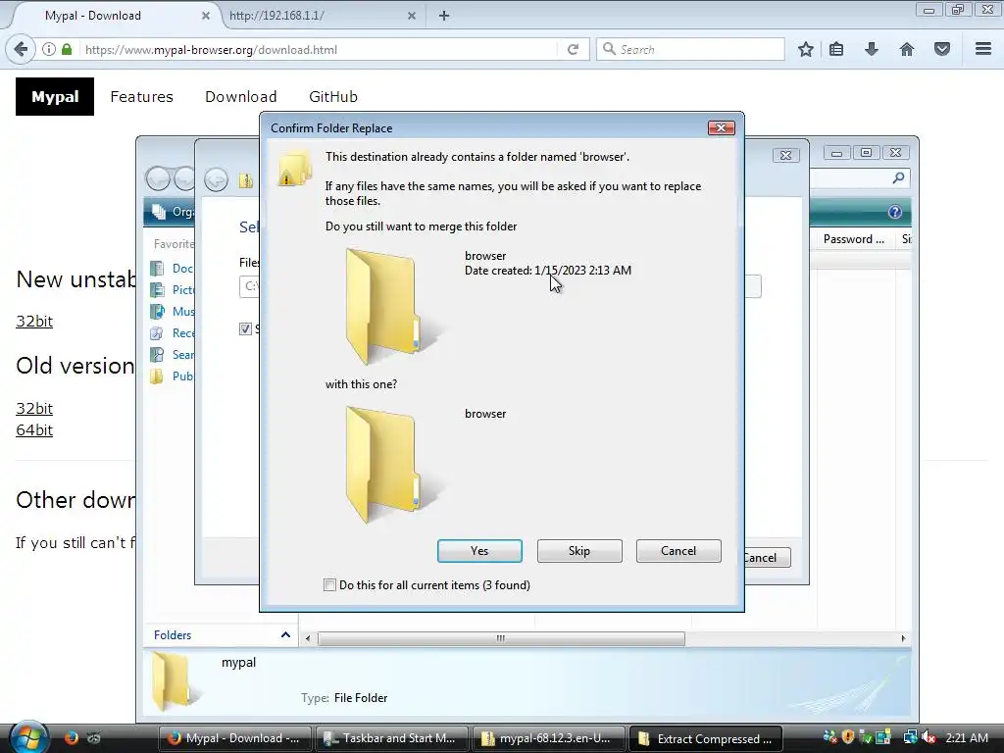Cancel the Confirm Folder Replace dialog
This screenshot has width=1004, height=753.
click(x=678, y=551)
